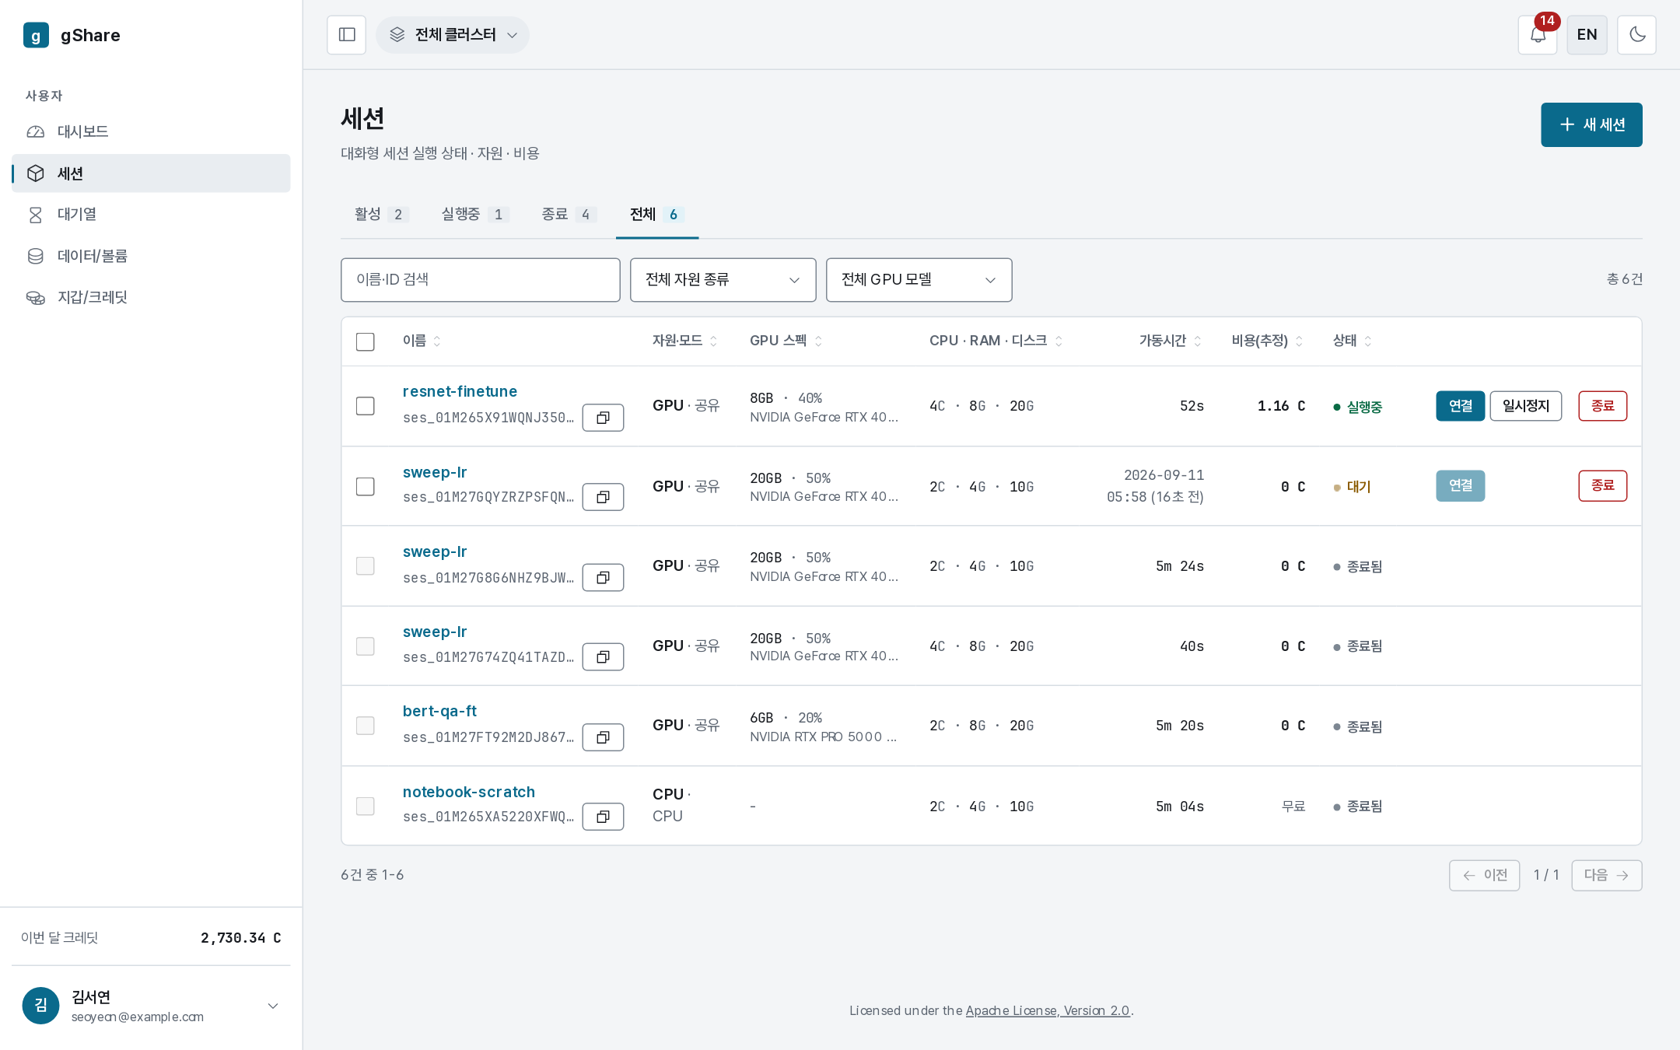Check the select-all header checkbox
Screen dimensions: 1680x1050
366,341
